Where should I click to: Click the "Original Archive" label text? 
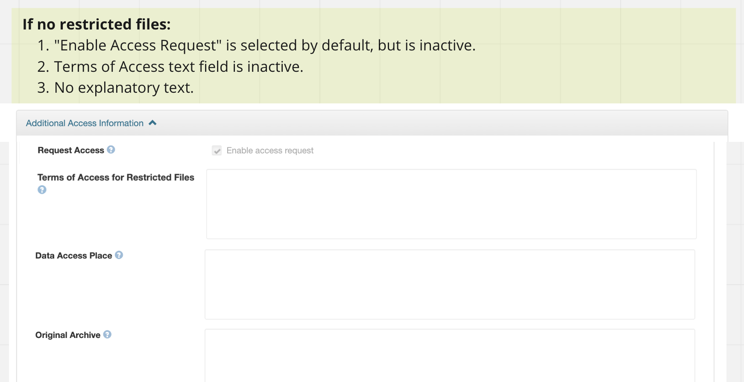tap(68, 335)
